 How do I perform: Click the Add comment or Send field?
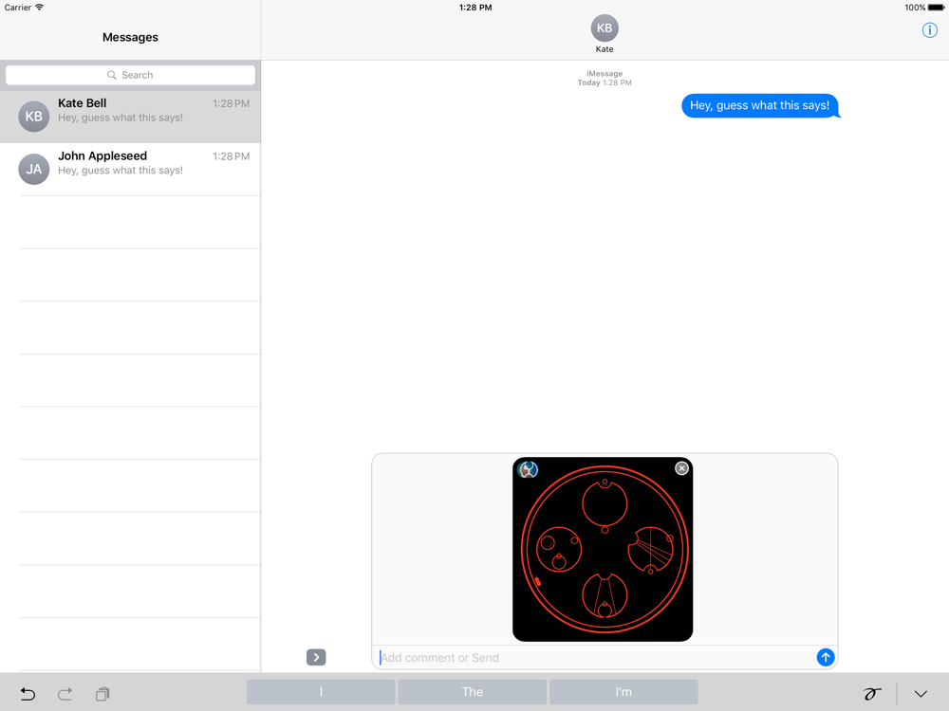(x=596, y=658)
